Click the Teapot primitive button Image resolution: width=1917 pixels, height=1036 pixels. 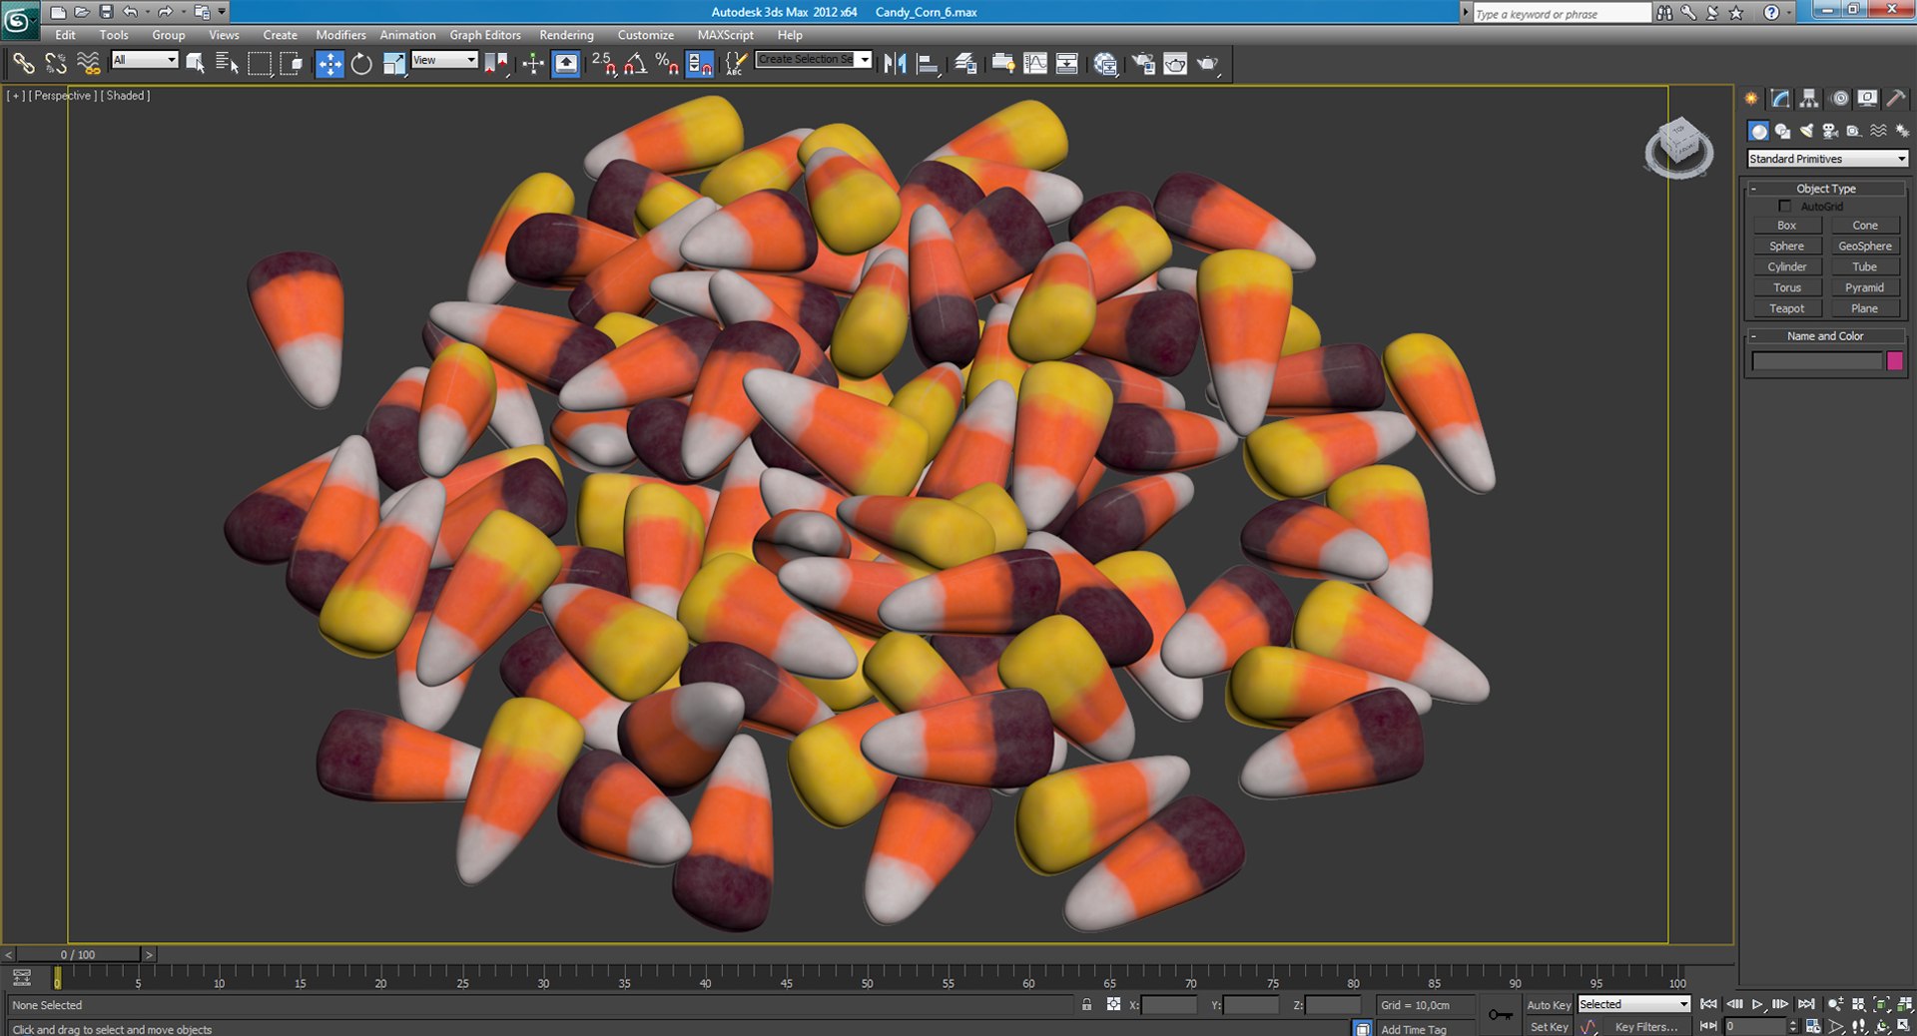point(1787,308)
